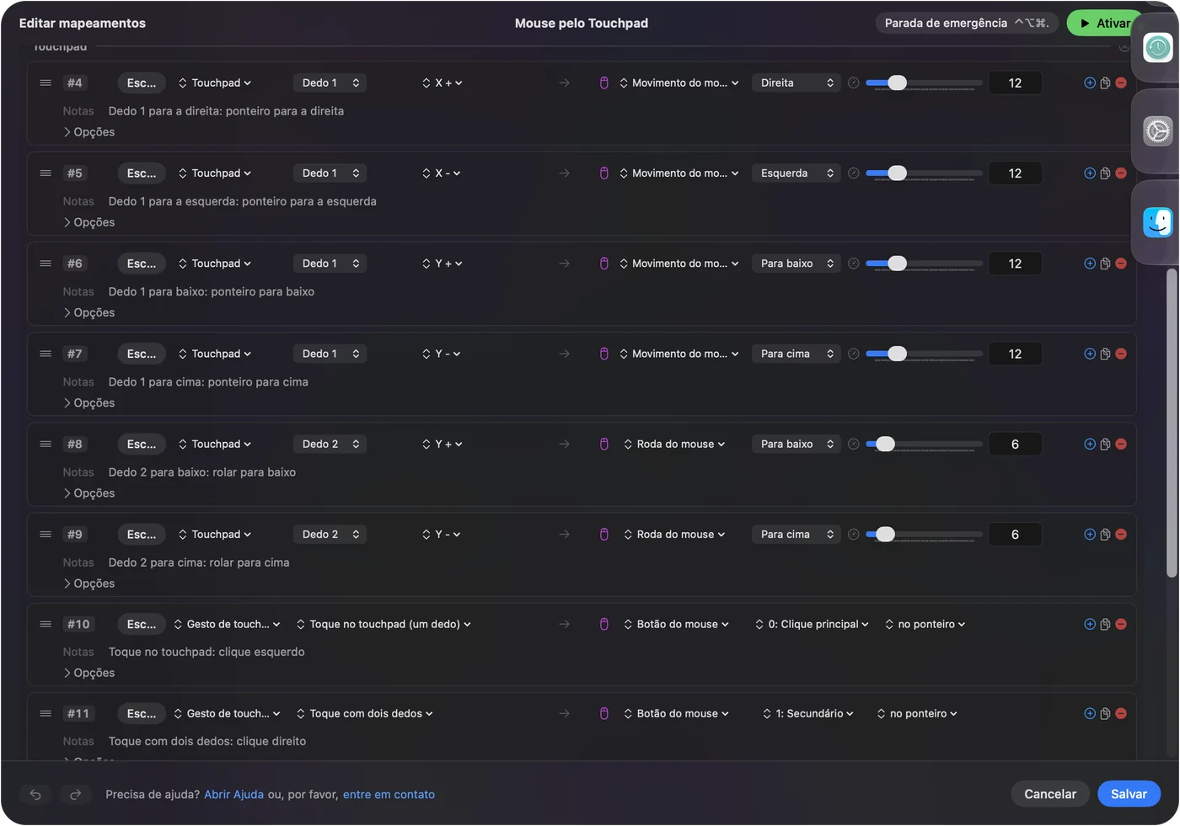
Task: Click the Ativar button
Action: click(1105, 24)
